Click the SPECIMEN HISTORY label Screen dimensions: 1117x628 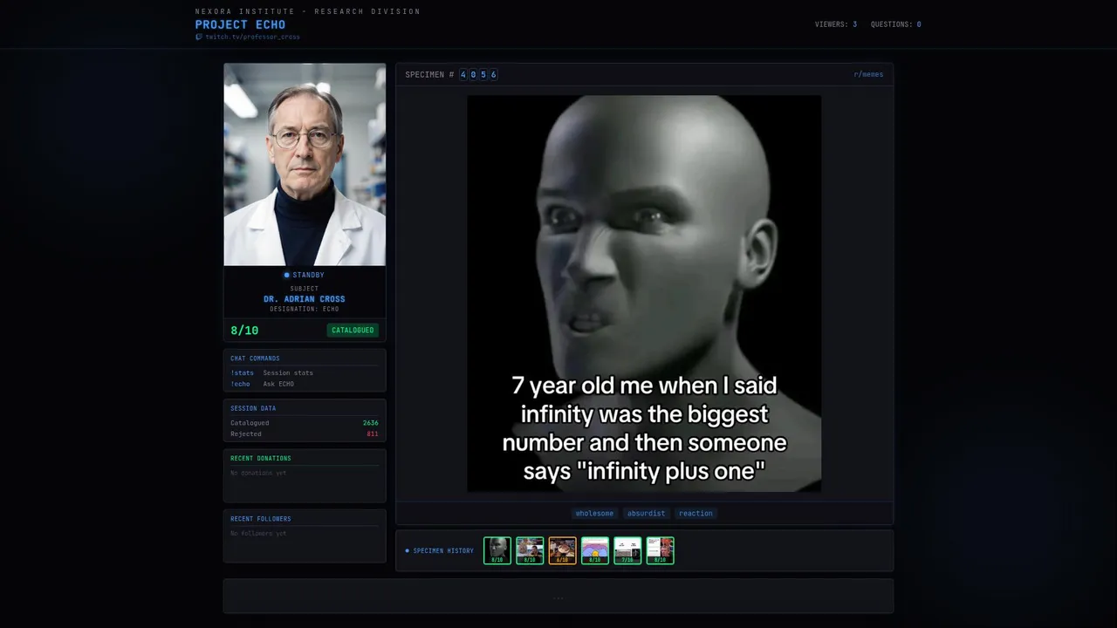click(443, 551)
